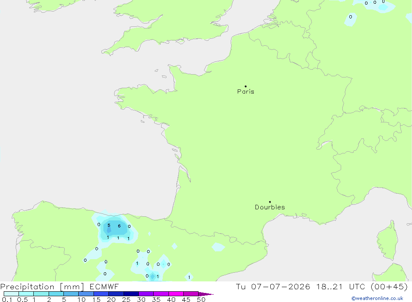This screenshot has height=302, width=412.
Task: Pick the 2–5 mm legend color swatch
Action: coord(56,294)
